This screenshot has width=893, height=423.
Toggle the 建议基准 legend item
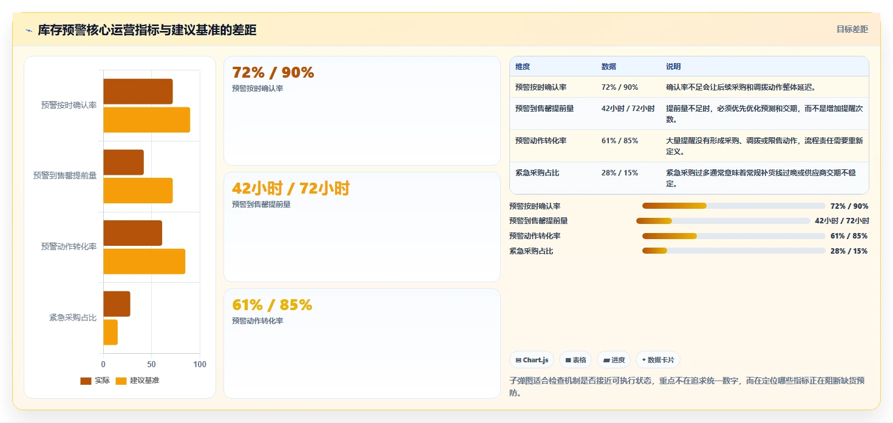[138, 381]
